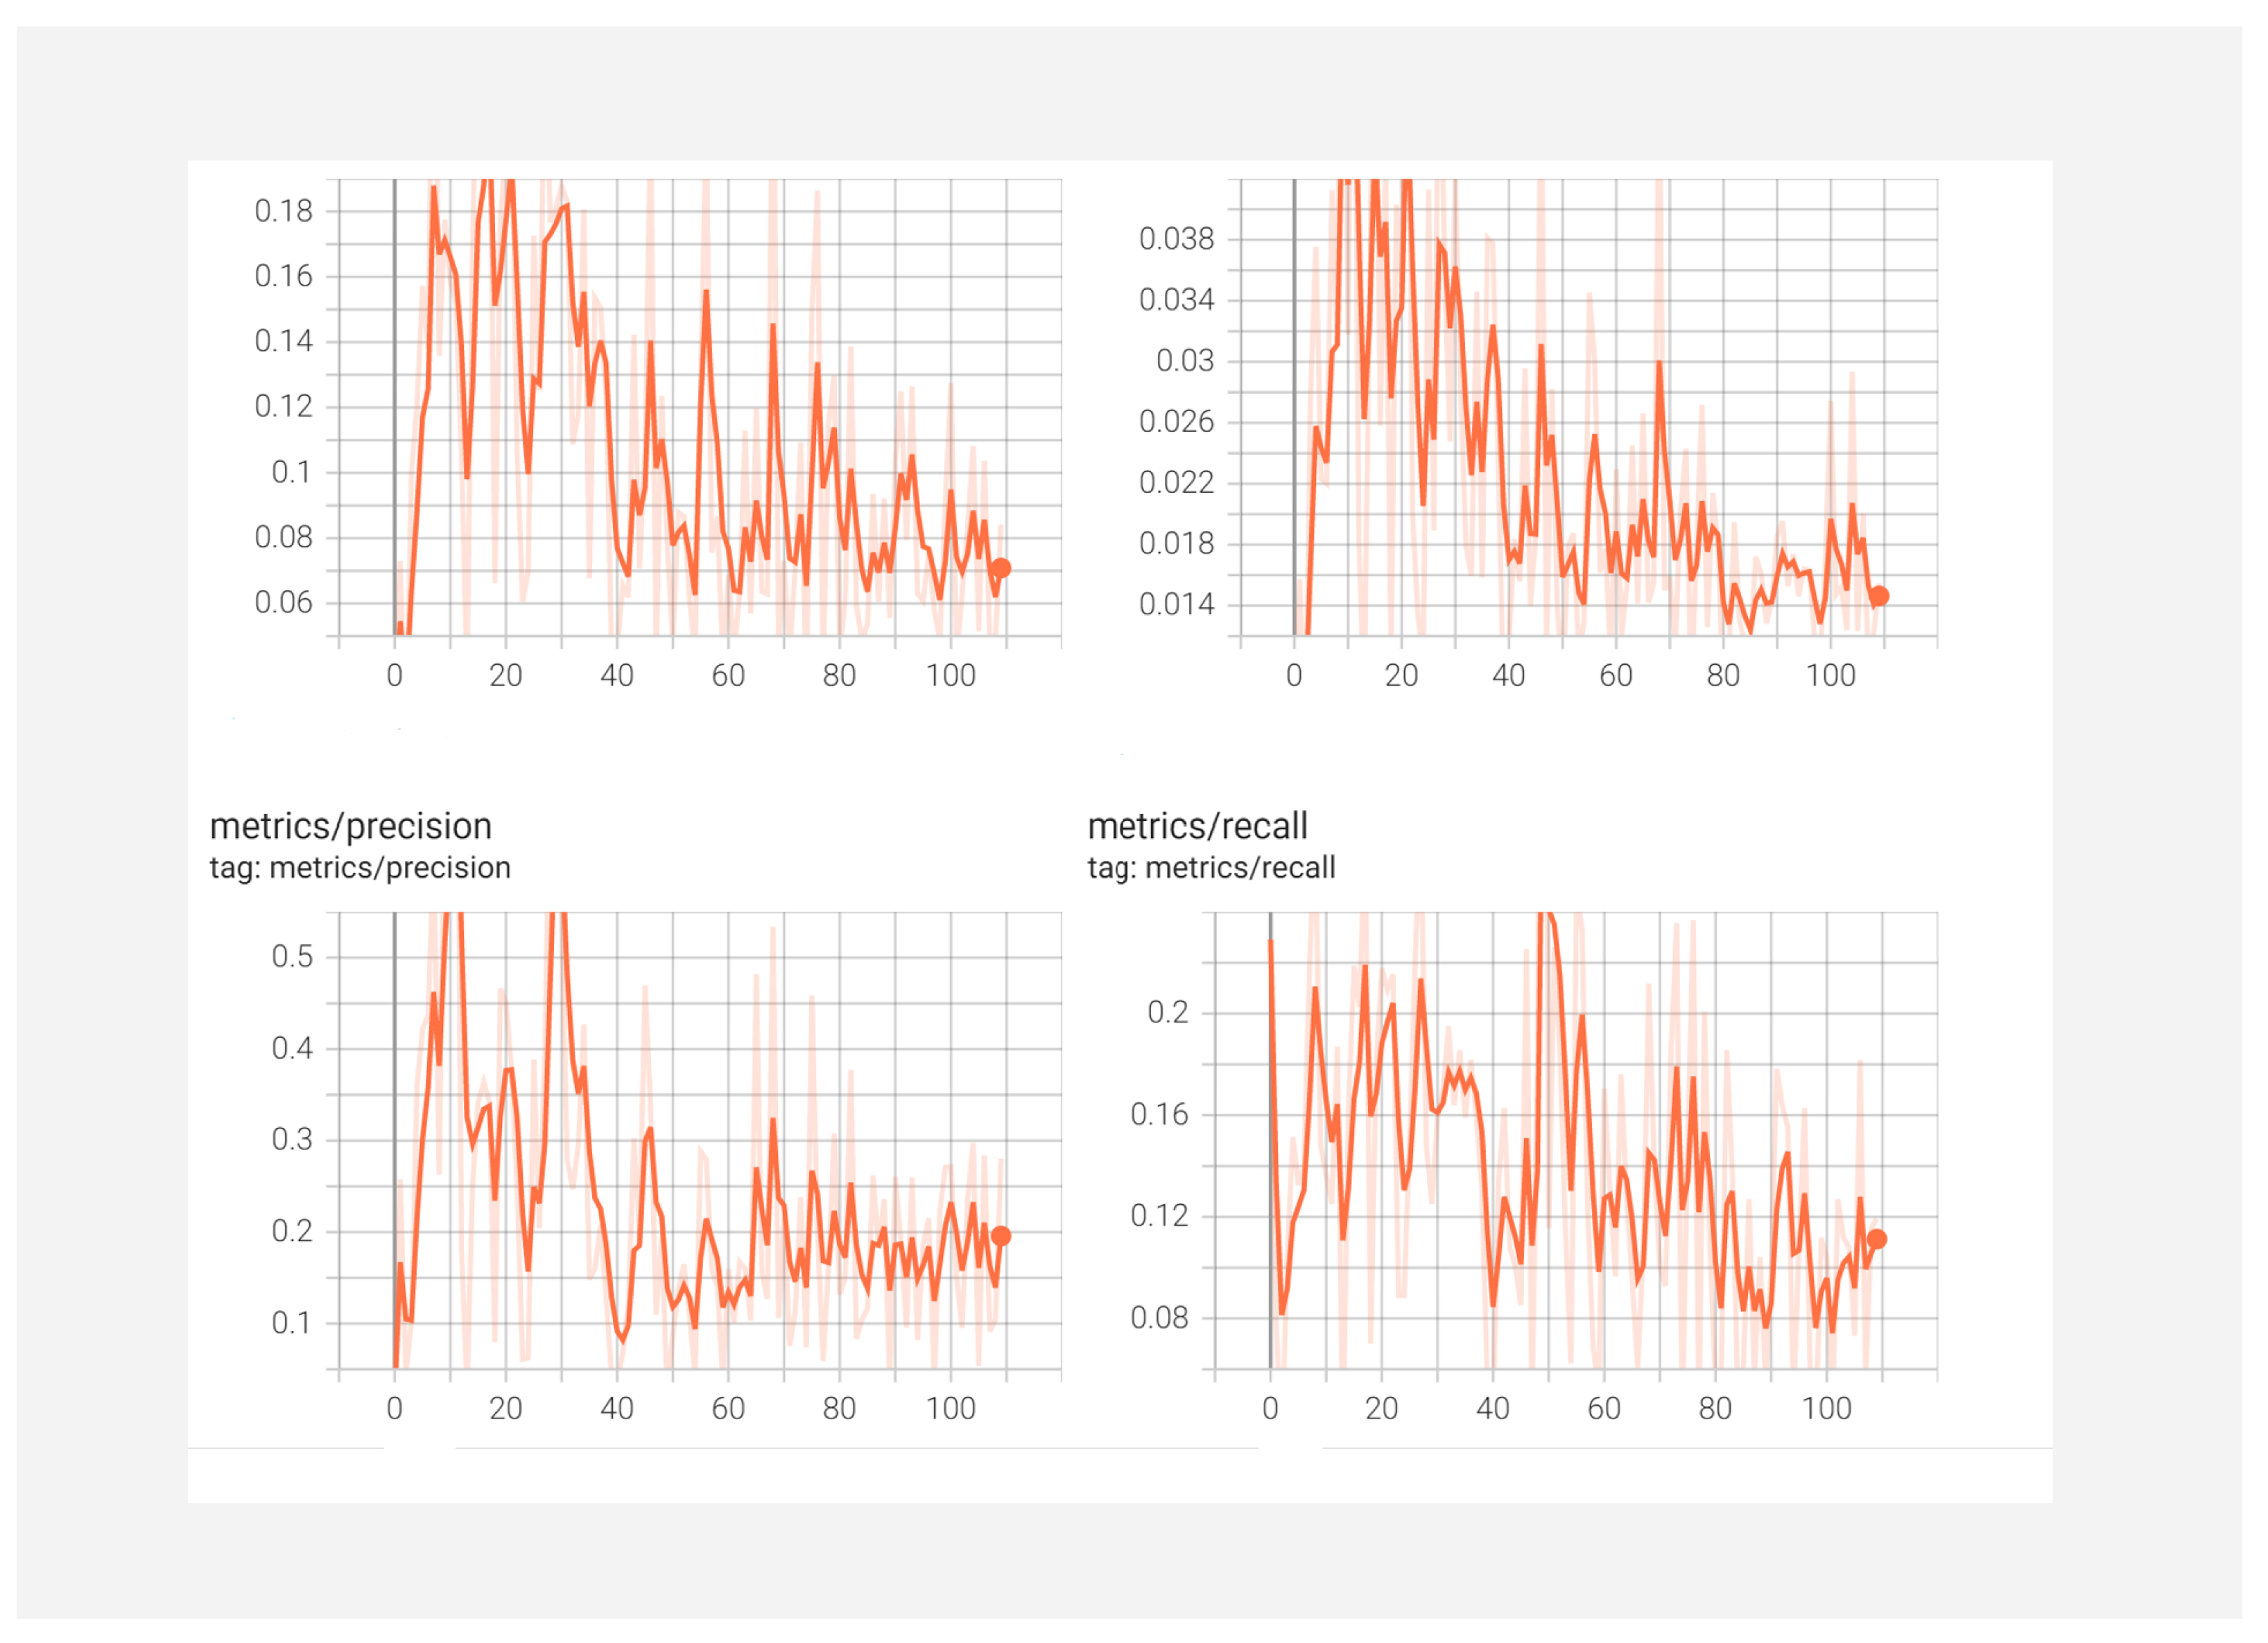Click the 0.038 y-axis label on top-right chart

1176,239
